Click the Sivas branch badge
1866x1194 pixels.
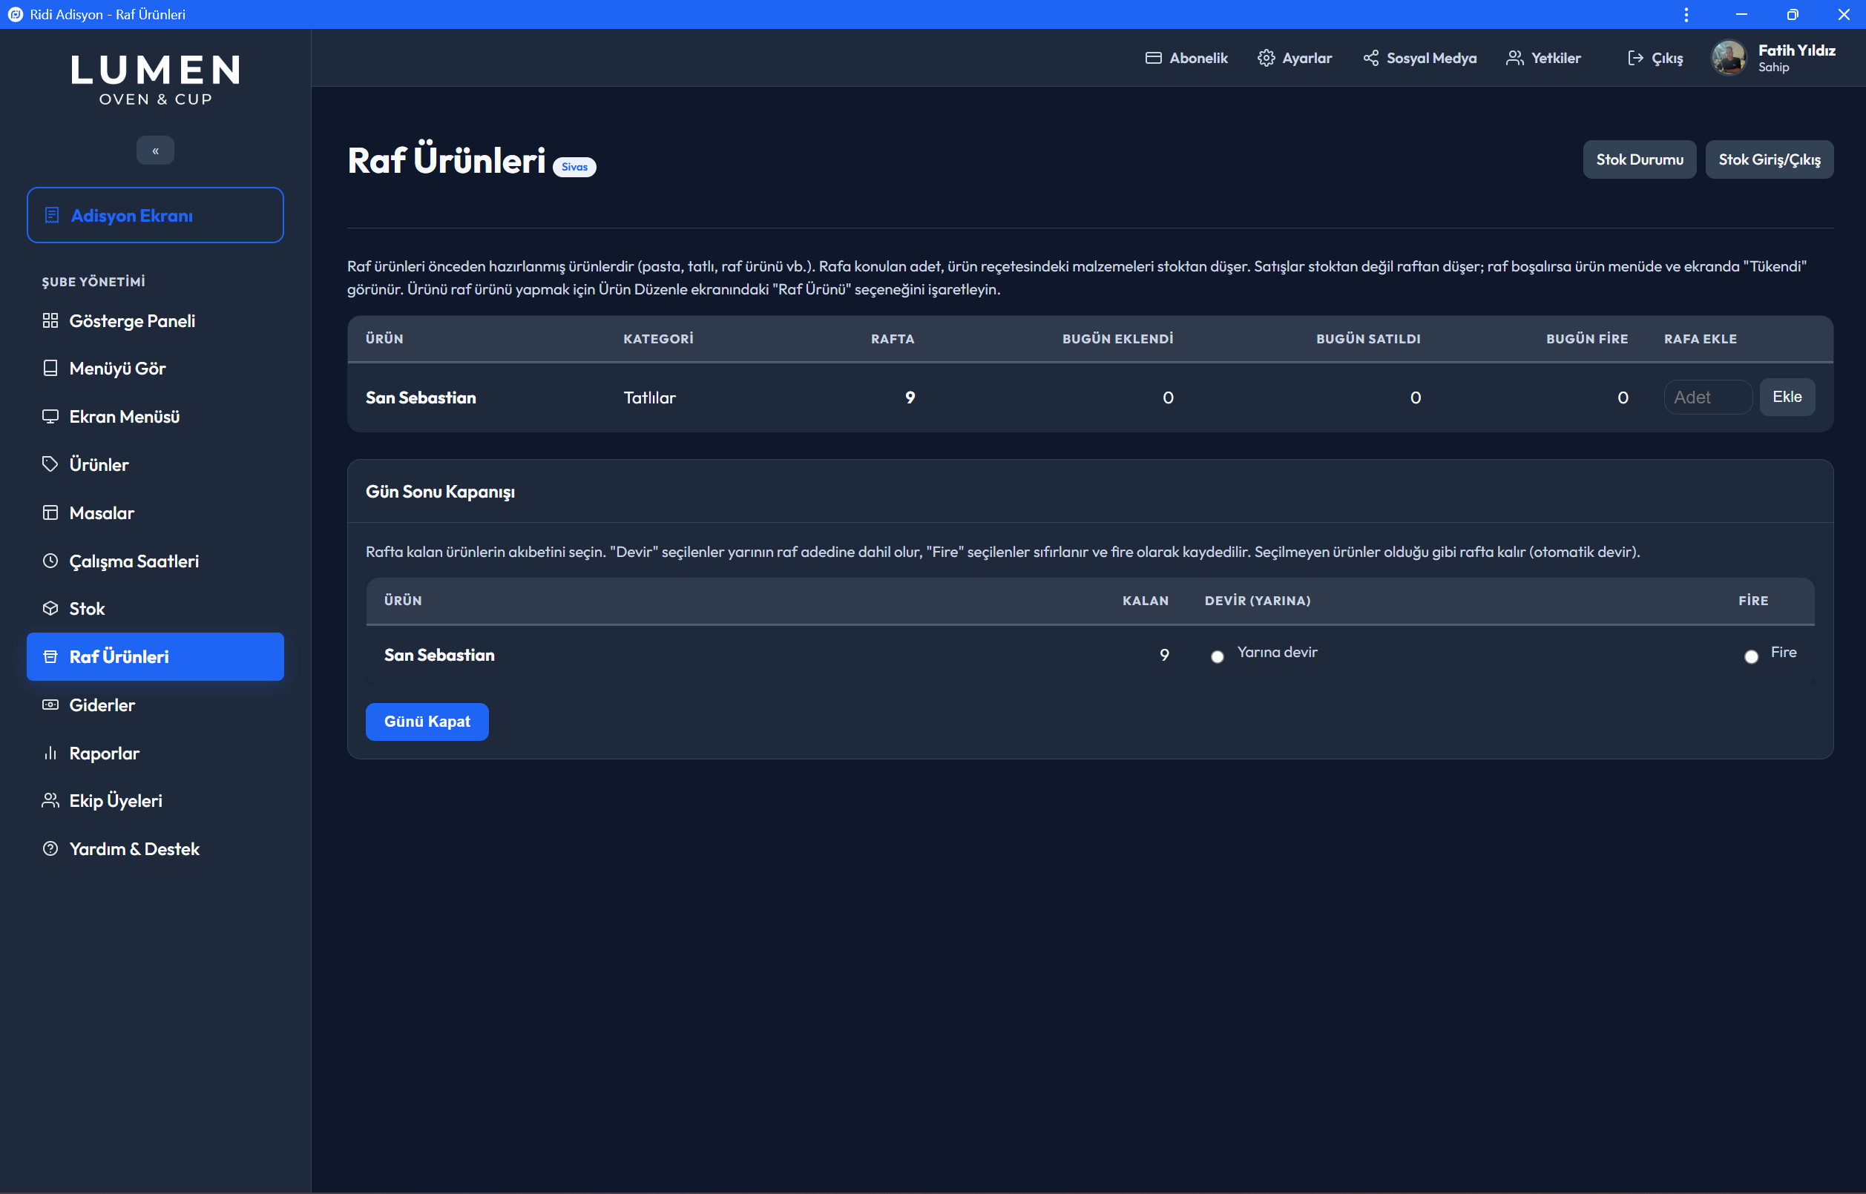click(575, 167)
